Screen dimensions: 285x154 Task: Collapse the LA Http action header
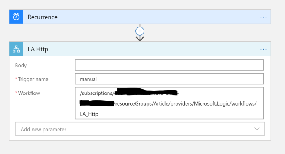[148, 49]
